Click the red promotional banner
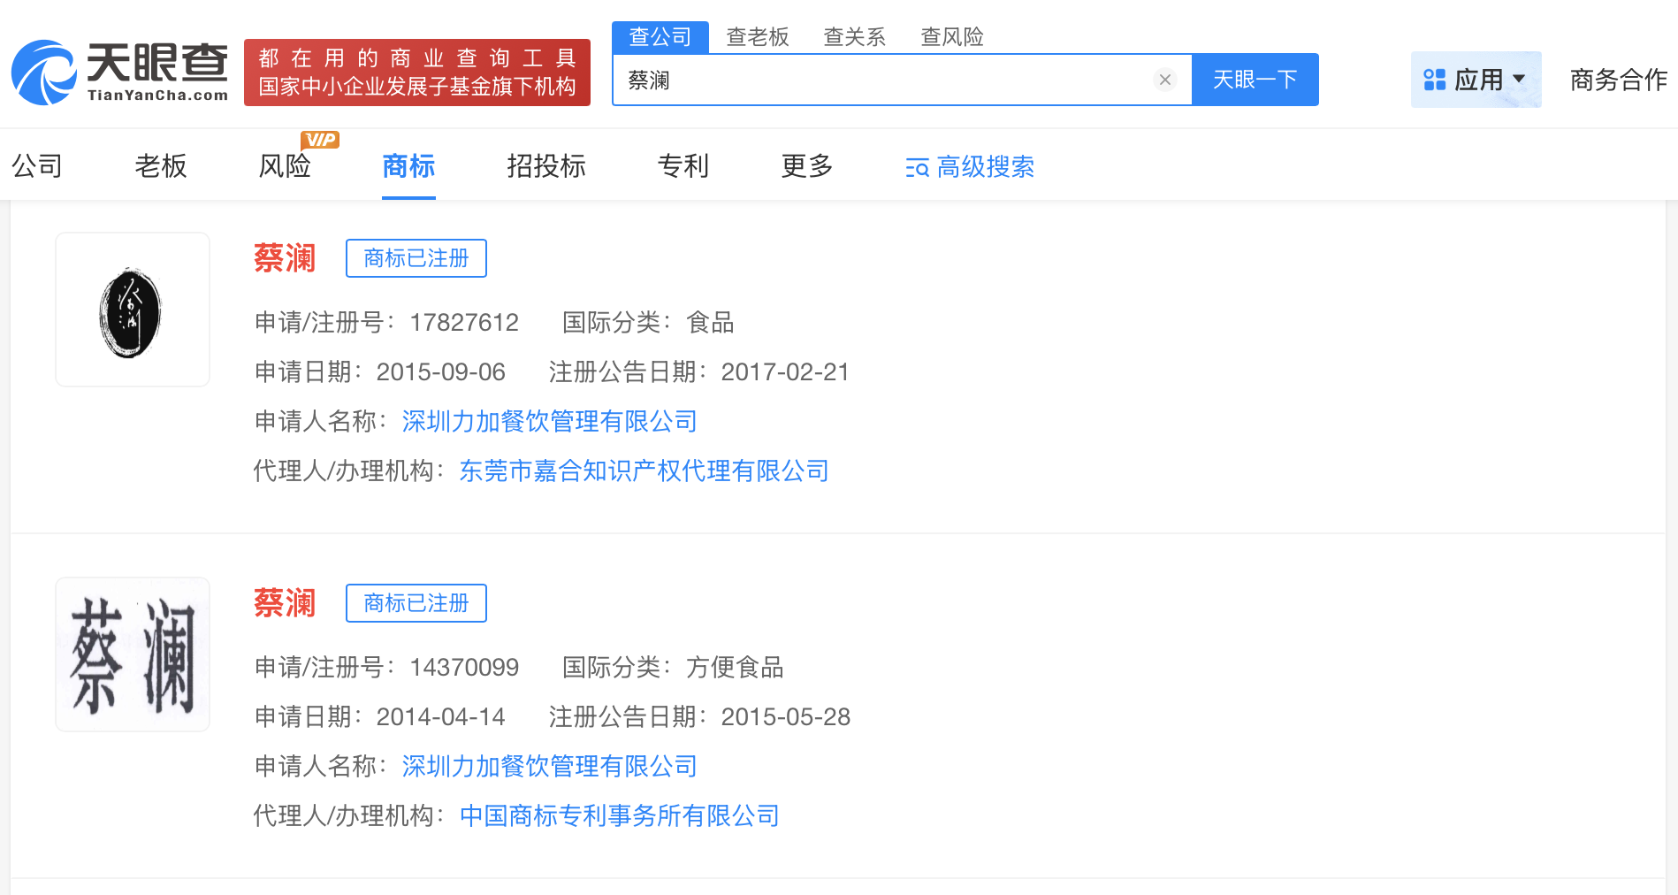Screen dimensions: 1678x895 tap(417, 73)
